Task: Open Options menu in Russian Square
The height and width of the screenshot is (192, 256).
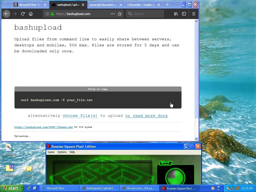Action: [62, 152]
